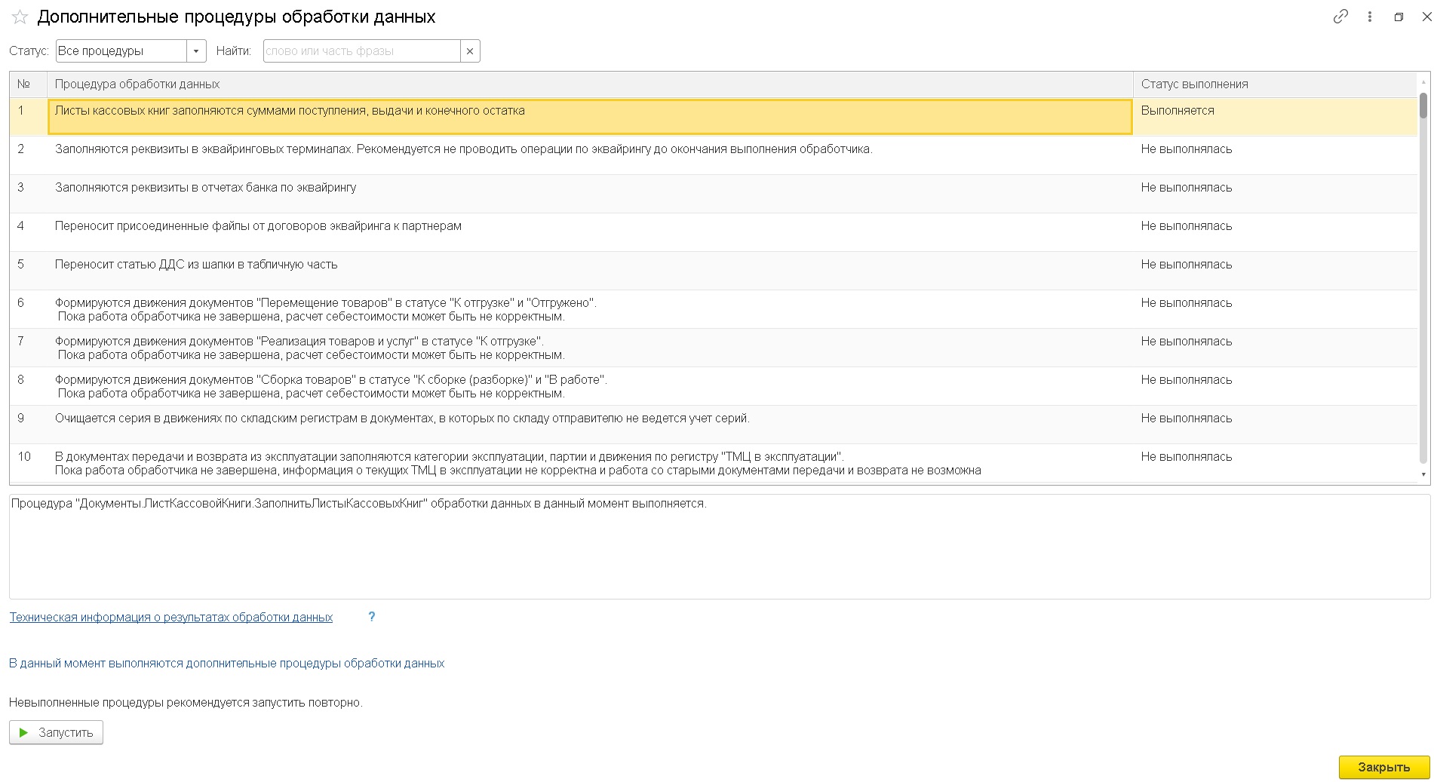Click the Все процедуры status combo box
The height and width of the screenshot is (782, 1434).
(x=121, y=51)
